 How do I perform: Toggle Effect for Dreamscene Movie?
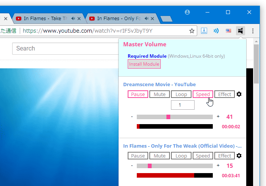225,94
